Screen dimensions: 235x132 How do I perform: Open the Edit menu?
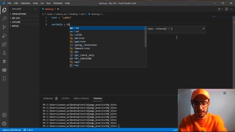tap(16, 3)
